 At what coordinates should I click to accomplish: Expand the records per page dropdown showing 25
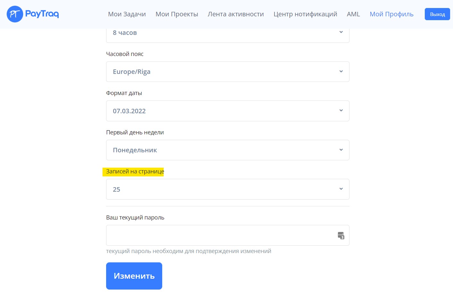pyautogui.click(x=228, y=189)
